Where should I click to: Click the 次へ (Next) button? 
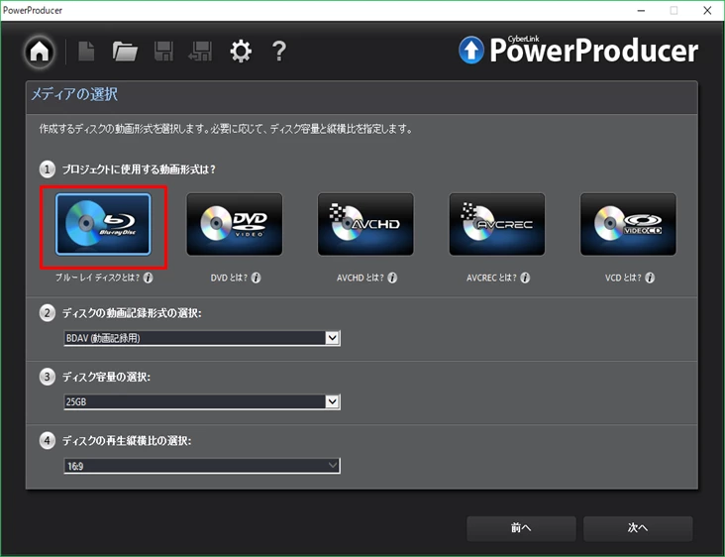pos(638,528)
